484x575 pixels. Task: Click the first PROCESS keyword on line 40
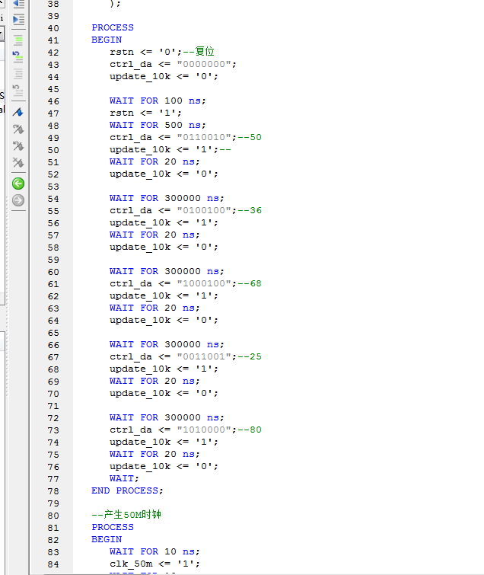pos(113,28)
